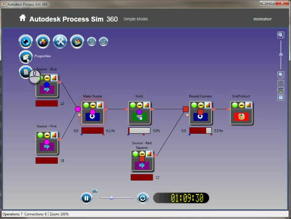Viewport: 291px width, 219px height.
Task: Reset the simulation with the refresh button
Action: (x=143, y=198)
